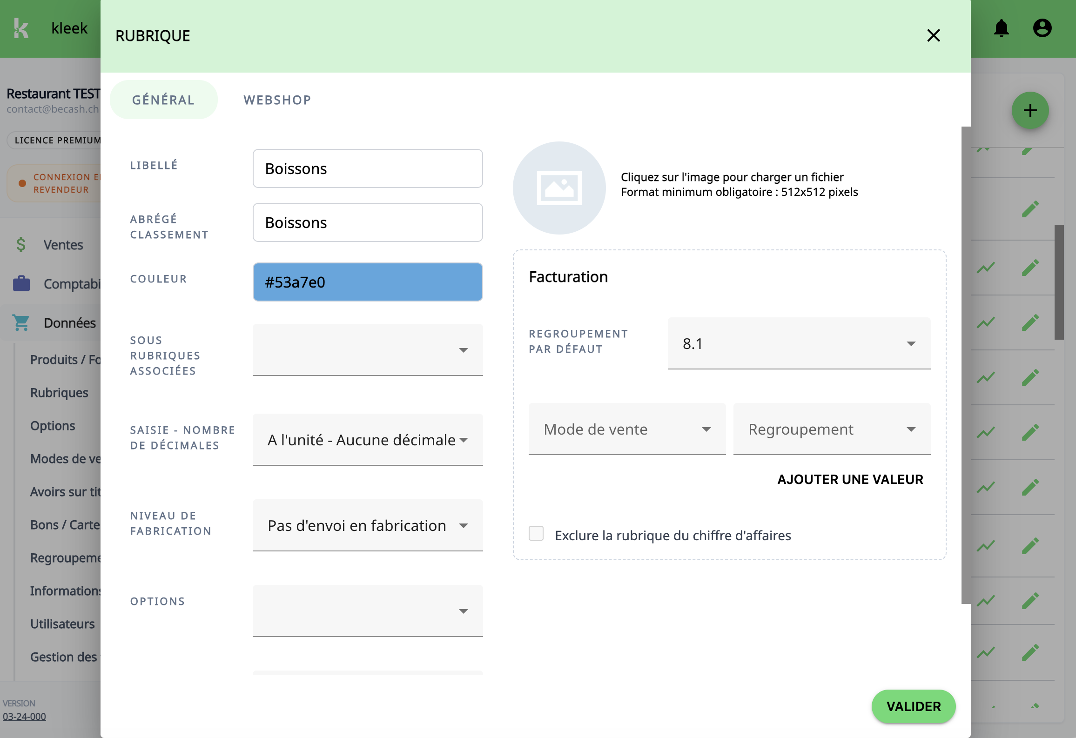Open the Mode de vente dropdown
The width and height of the screenshot is (1076, 738).
point(626,429)
